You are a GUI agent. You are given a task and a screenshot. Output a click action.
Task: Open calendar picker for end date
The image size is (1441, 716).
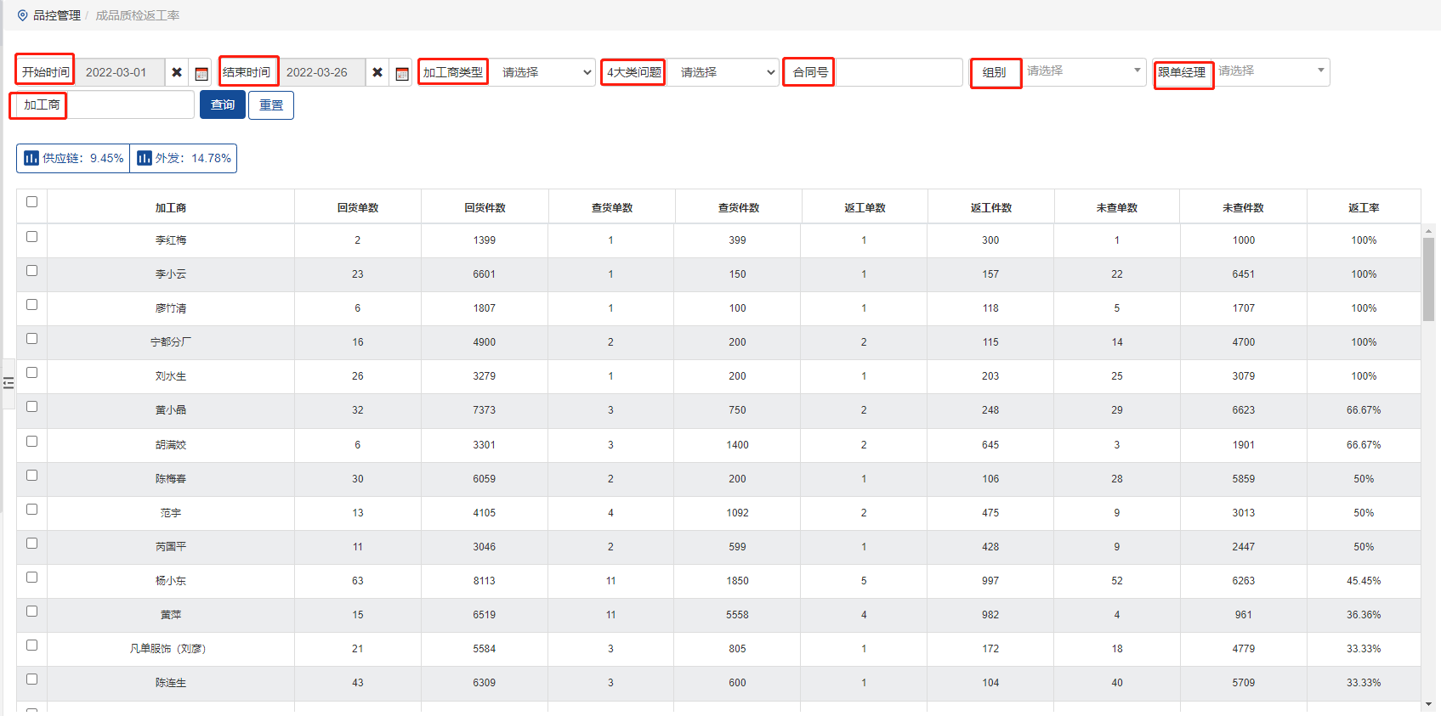click(402, 73)
